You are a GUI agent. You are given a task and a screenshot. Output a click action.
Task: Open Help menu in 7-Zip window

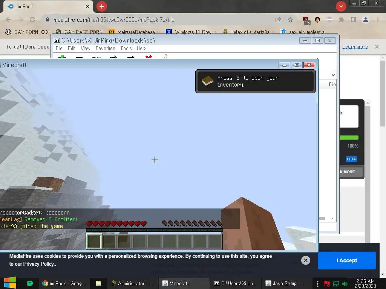click(x=141, y=49)
